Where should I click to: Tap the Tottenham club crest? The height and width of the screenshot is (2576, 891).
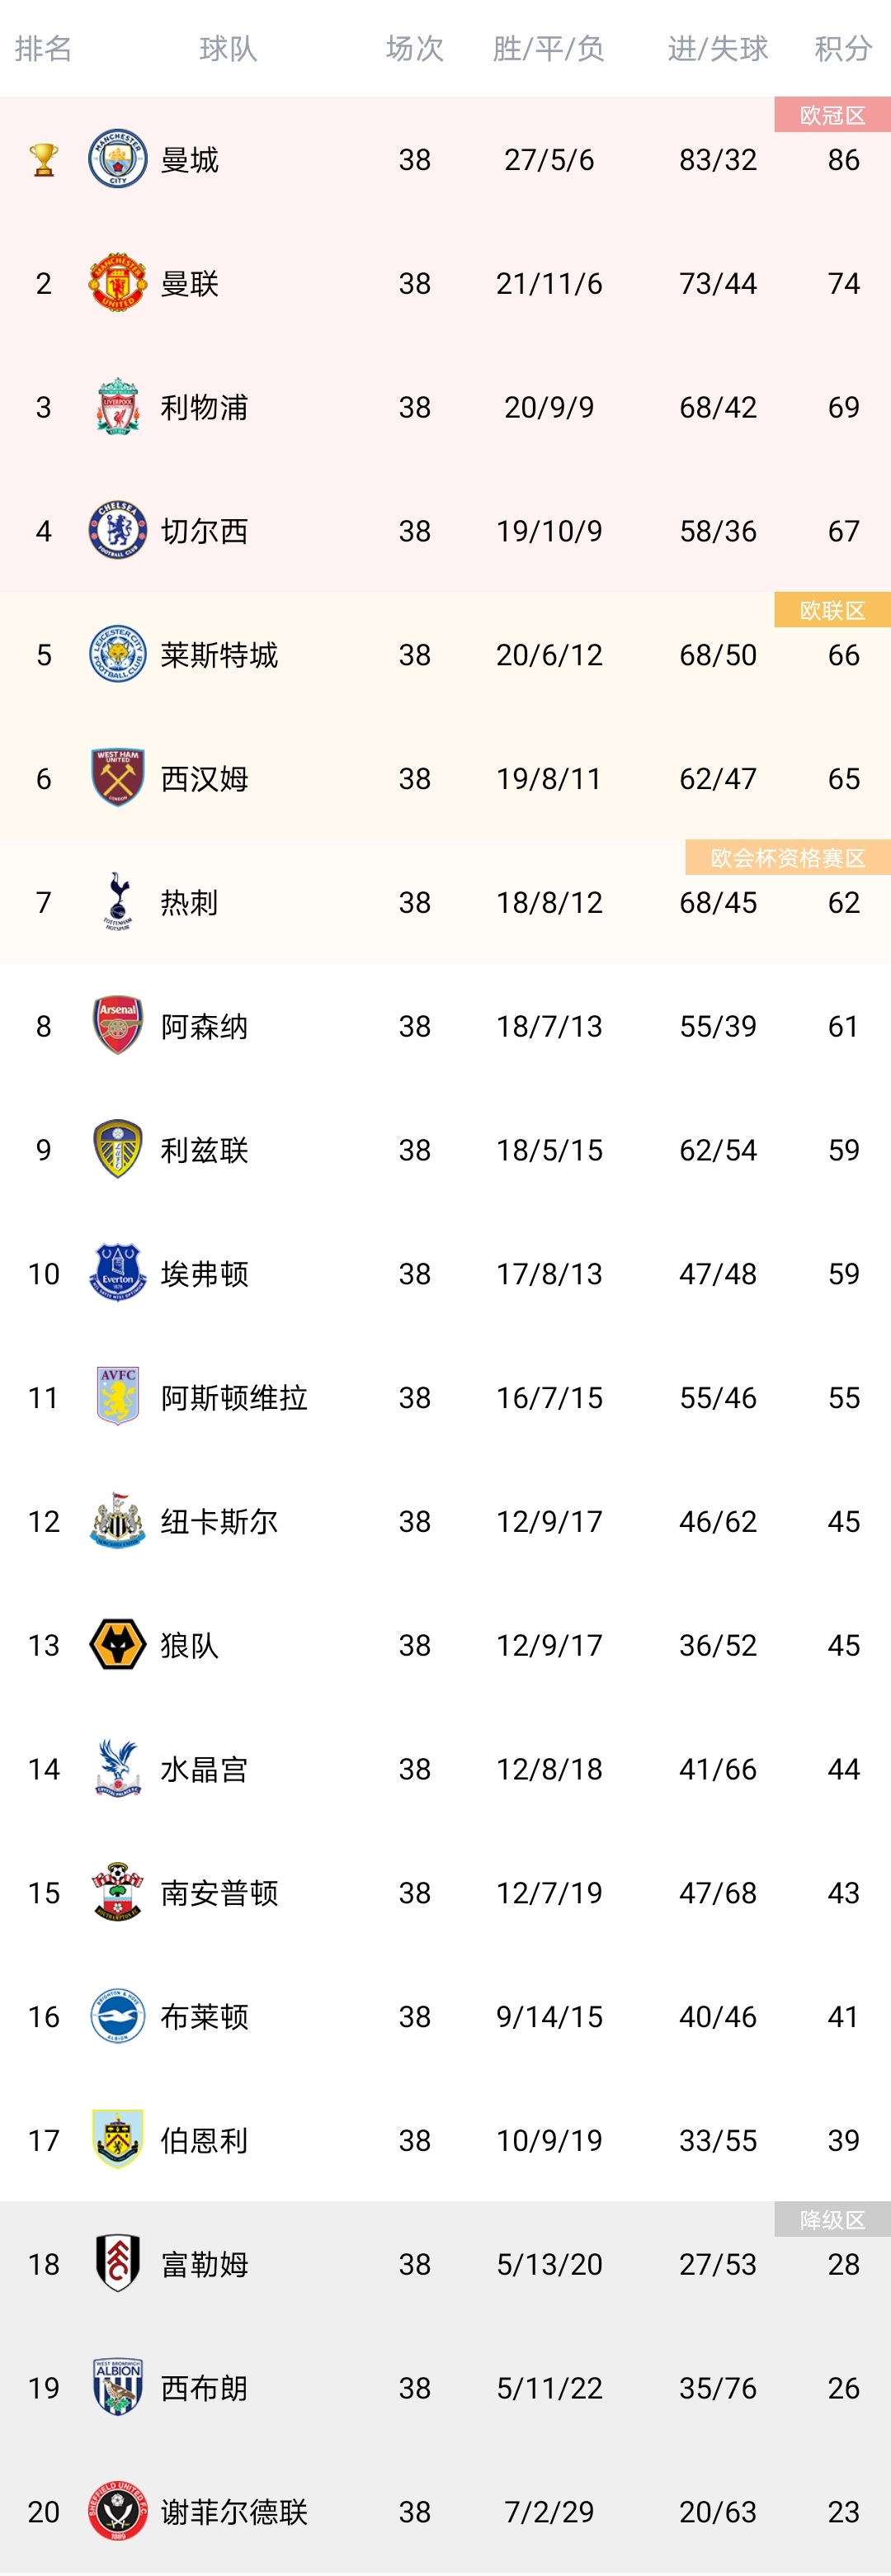(x=118, y=902)
